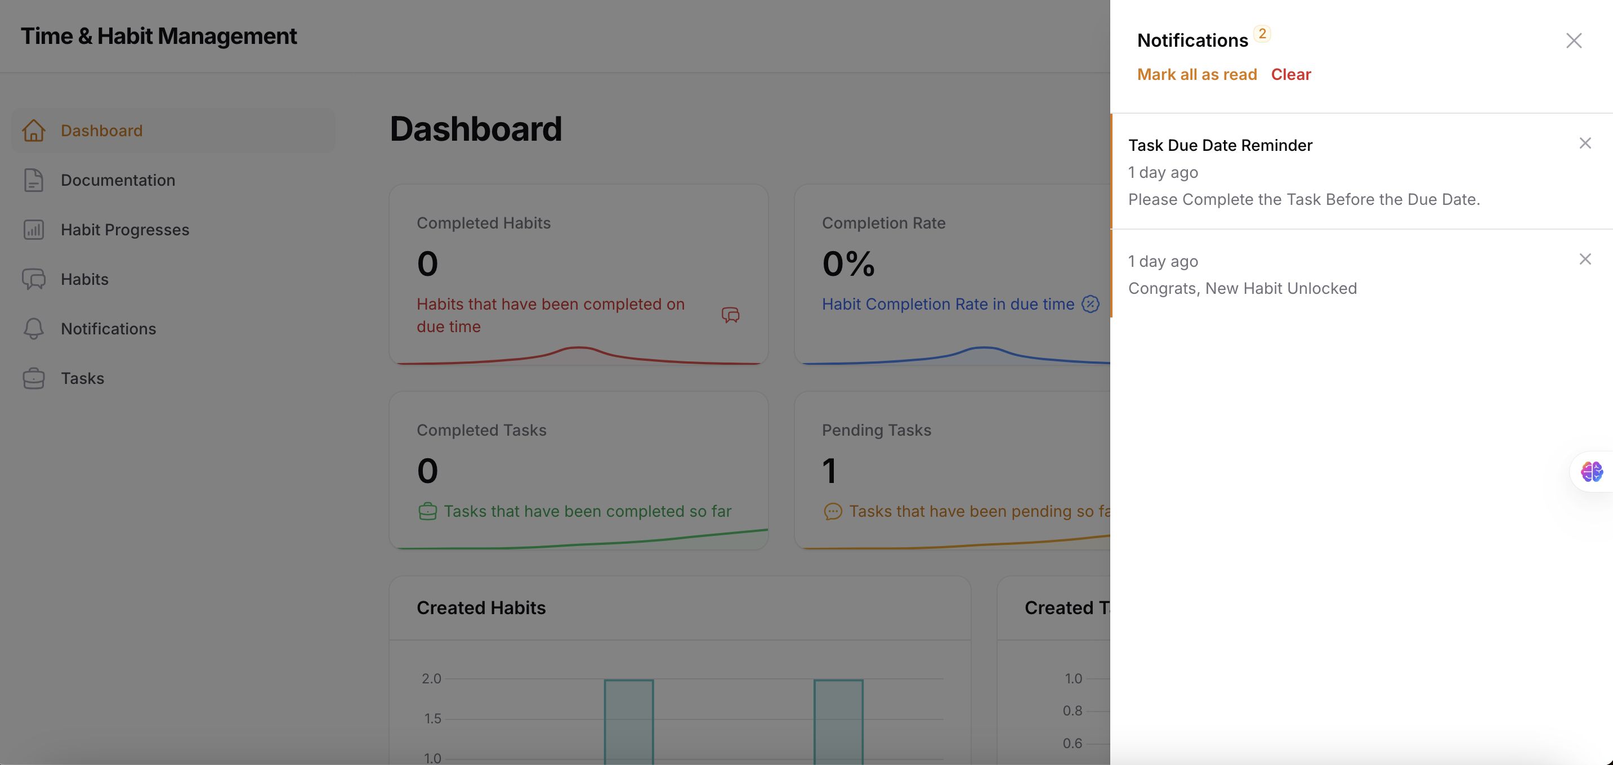The width and height of the screenshot is (1613, 765).
Task: Open the Tasks page from sidebar
Action: point(82,378)
